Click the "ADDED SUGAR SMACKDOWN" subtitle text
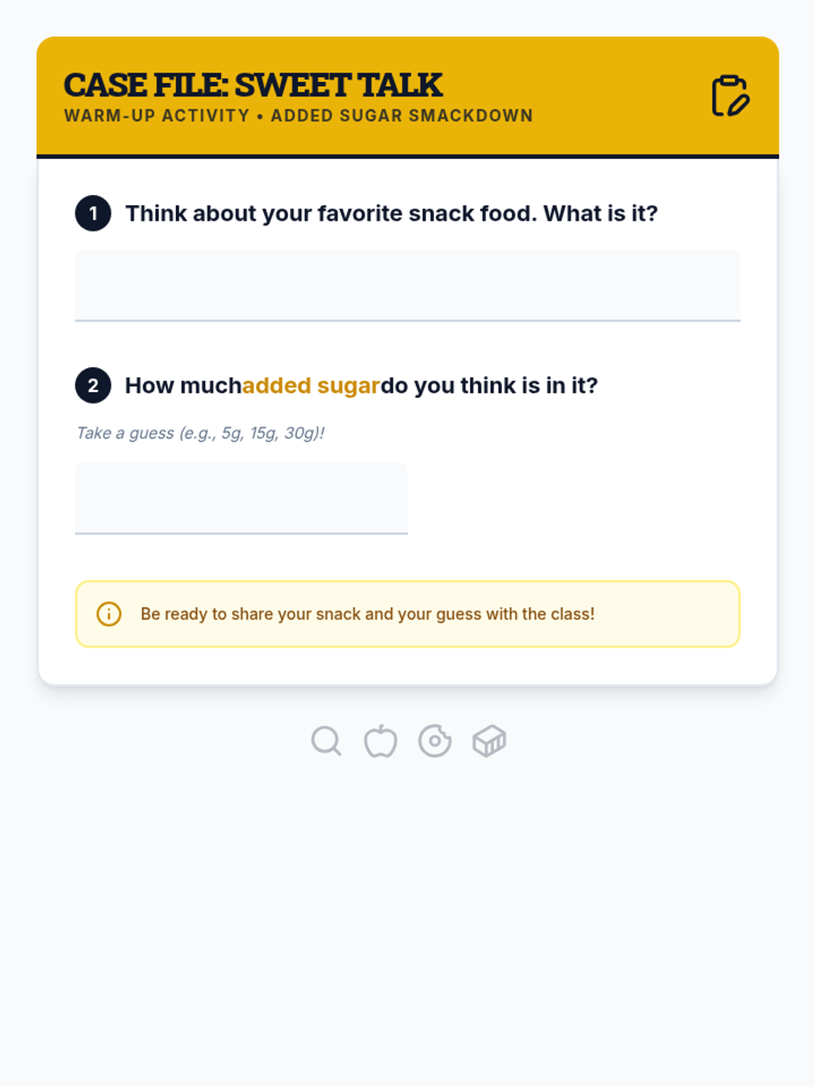Viewport: 815px width, 1087px height. coord(401,116)
